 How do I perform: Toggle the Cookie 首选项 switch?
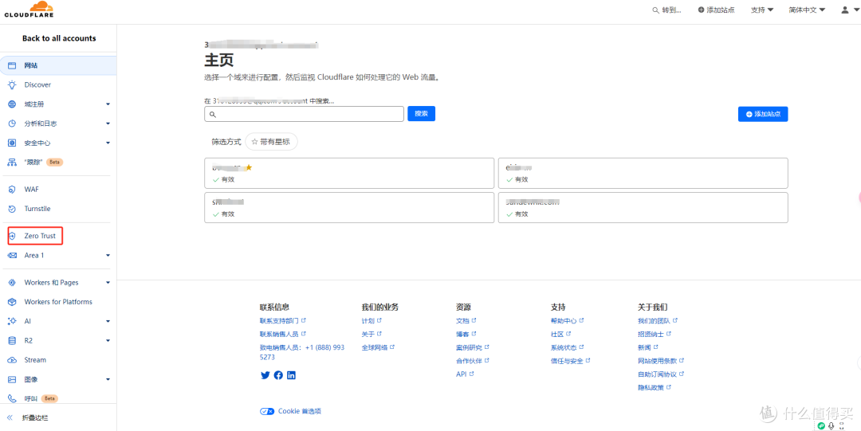click(267, 411)
